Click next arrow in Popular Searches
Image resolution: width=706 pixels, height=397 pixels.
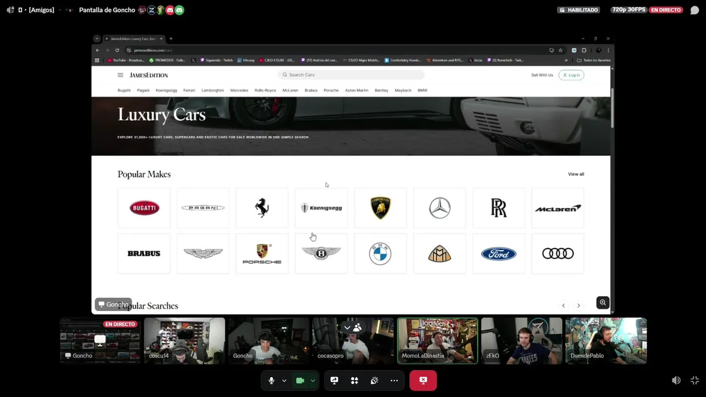click(579, 305)
